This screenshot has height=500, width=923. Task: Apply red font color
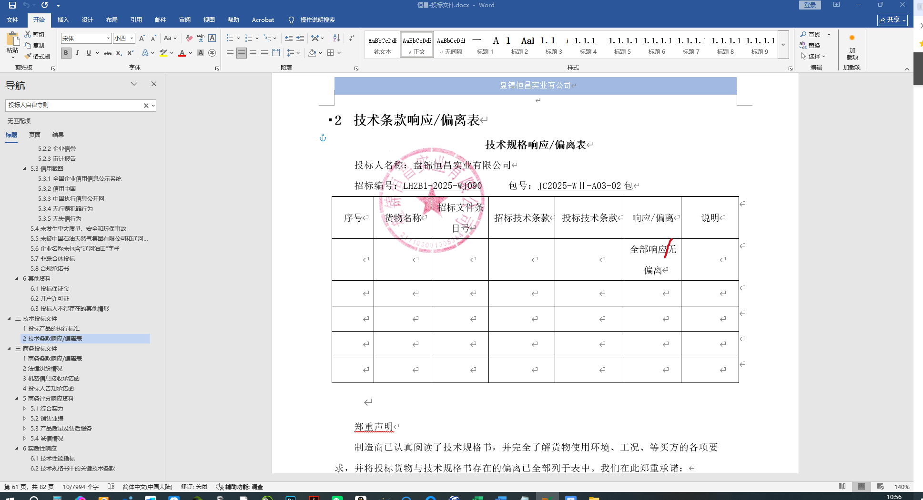pos(182,53)
